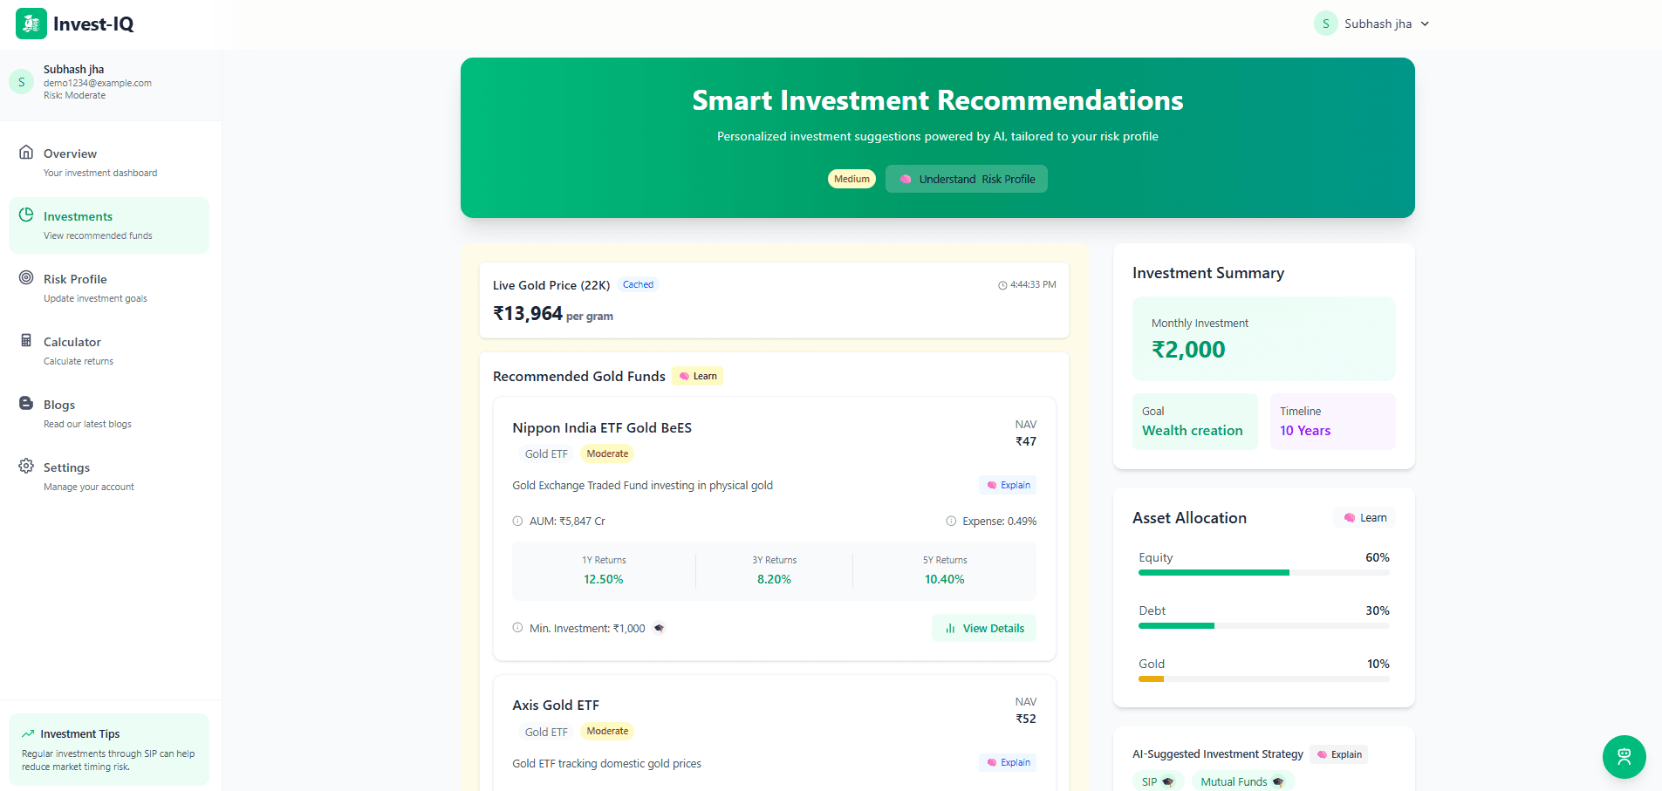Click Moderate badge on Axis Gold ETF

(x=607, y=731)
